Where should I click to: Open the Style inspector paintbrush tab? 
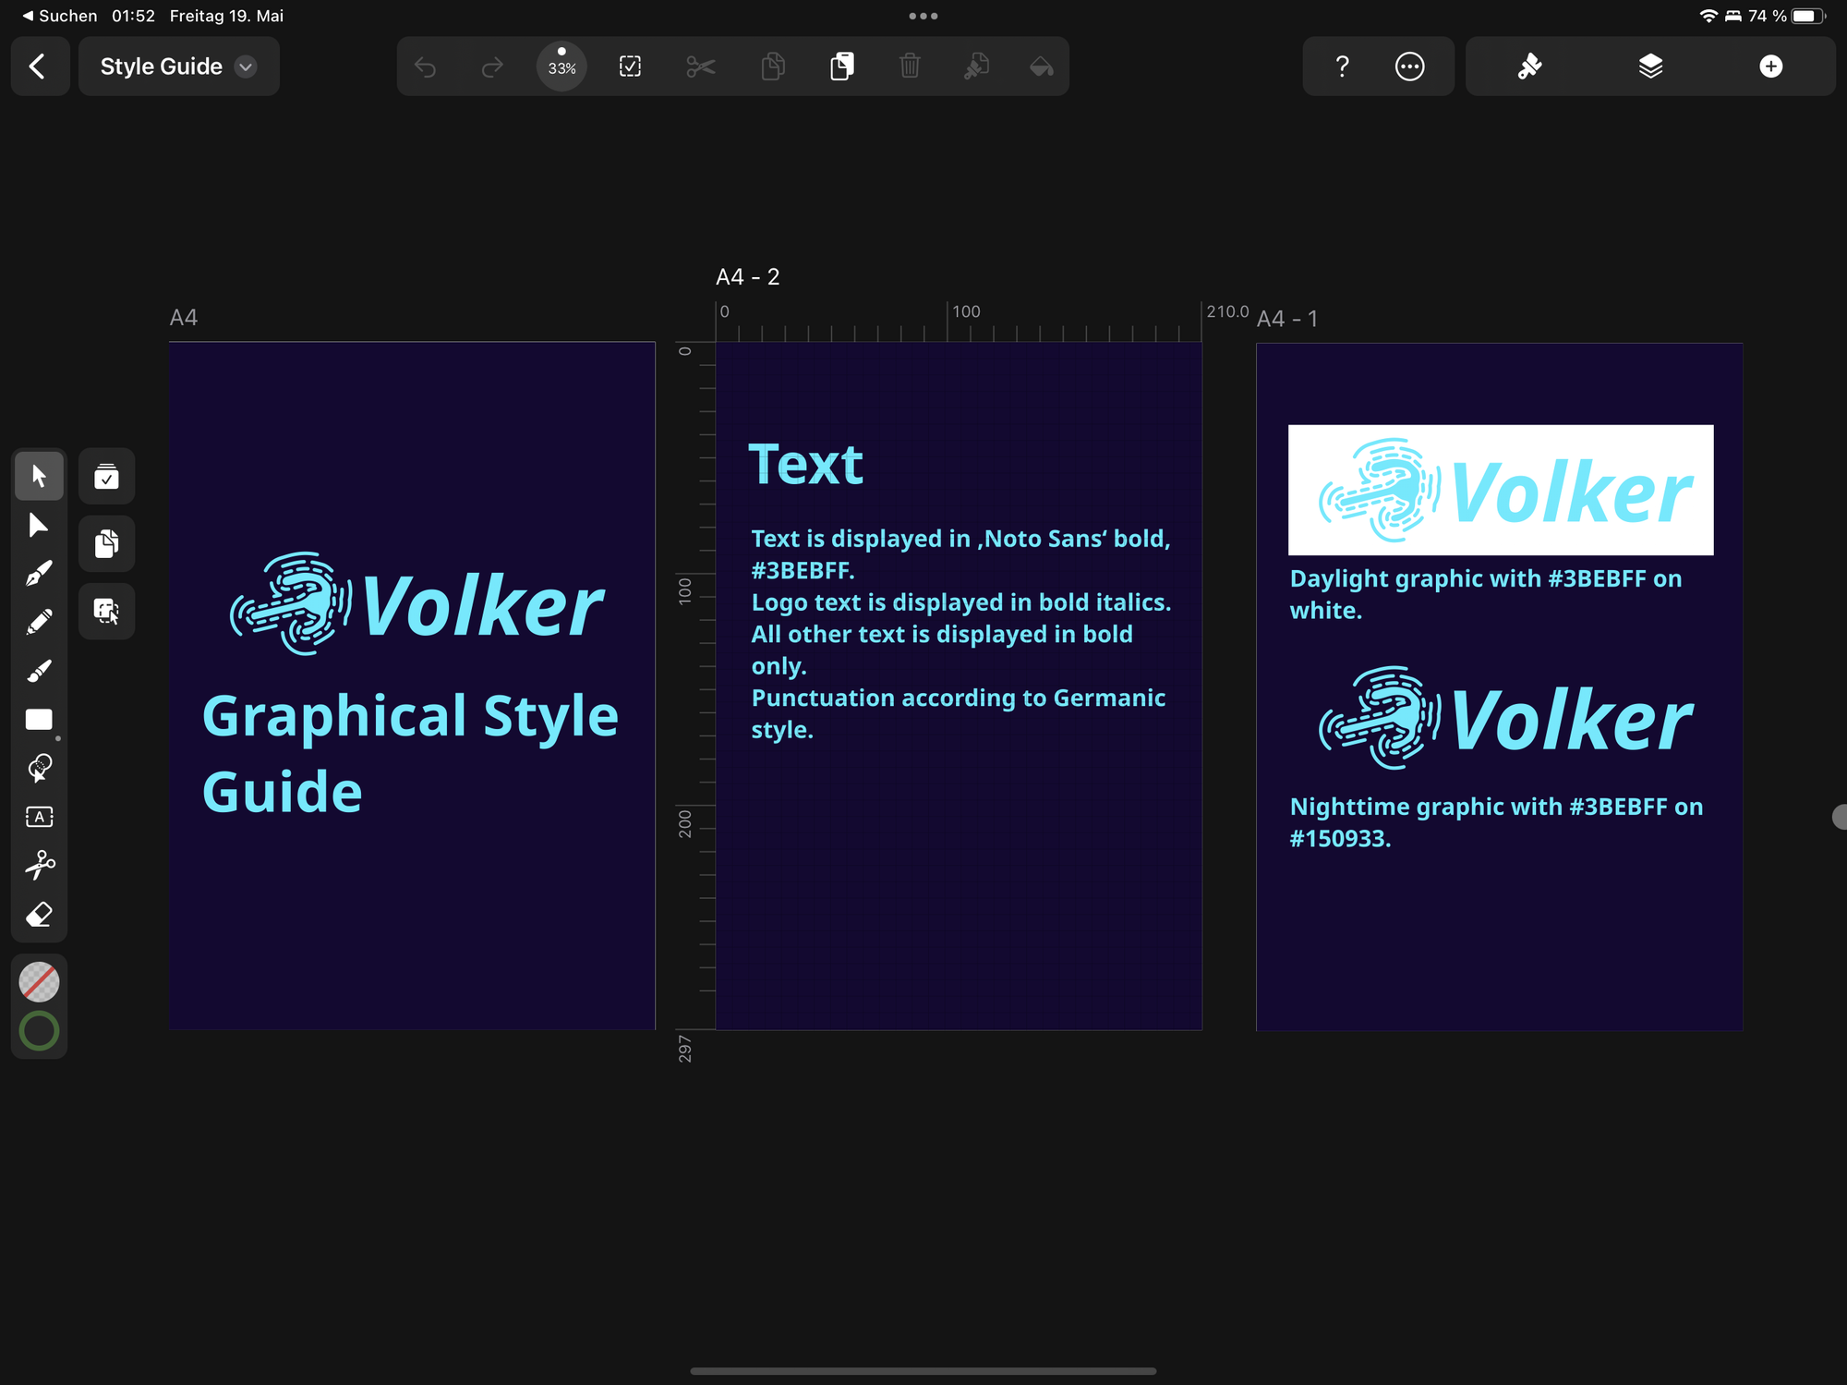tap(1529, 67)
